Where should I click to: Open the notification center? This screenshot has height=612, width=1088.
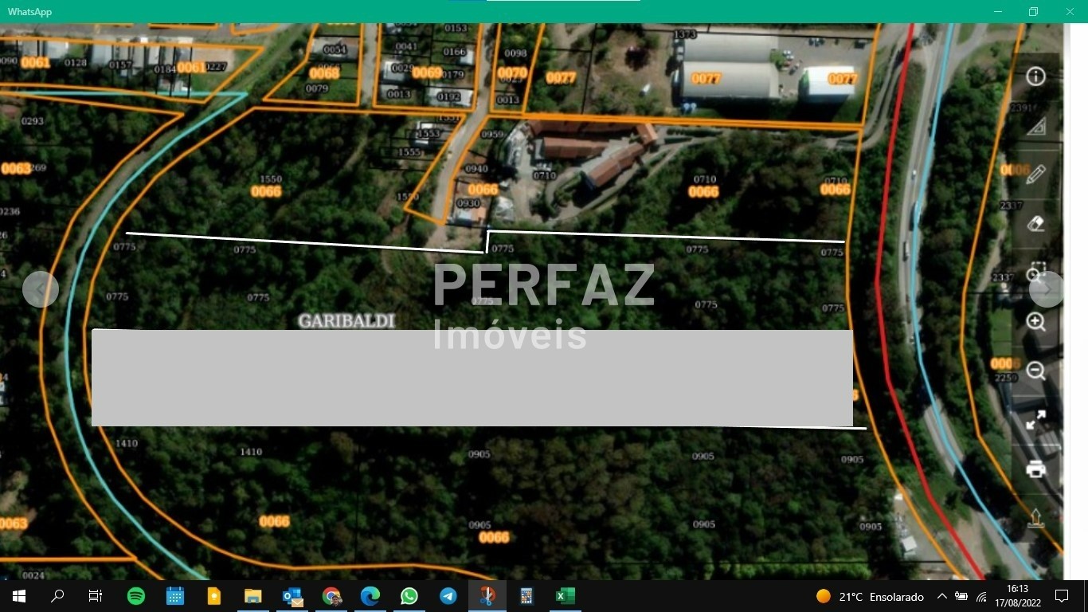[x=1062, y=596]
